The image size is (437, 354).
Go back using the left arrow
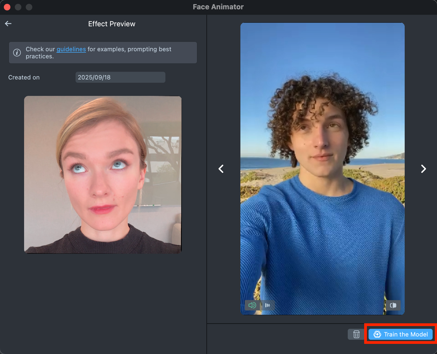(x=8, y=24)
